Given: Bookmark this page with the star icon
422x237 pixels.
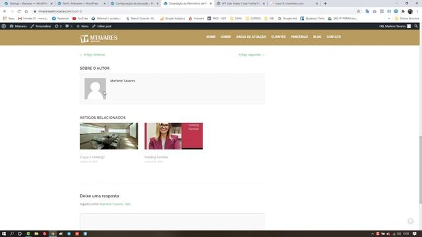Looking at the screenshot, I should [359, 11].
